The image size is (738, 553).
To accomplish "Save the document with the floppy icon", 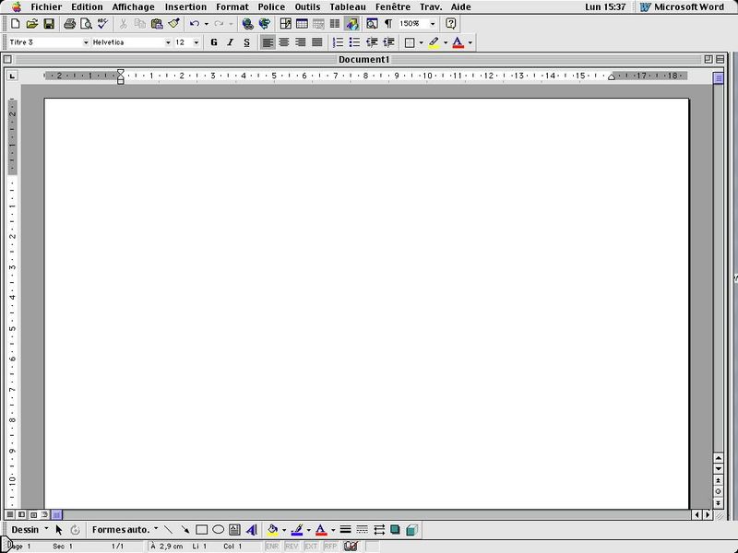I will pos(49,24).
